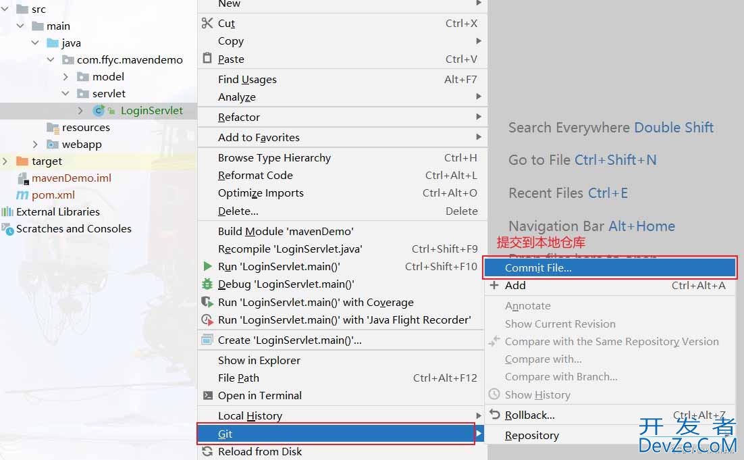Collapse the src folder
The image size is (744, 460).
point(5,9)
